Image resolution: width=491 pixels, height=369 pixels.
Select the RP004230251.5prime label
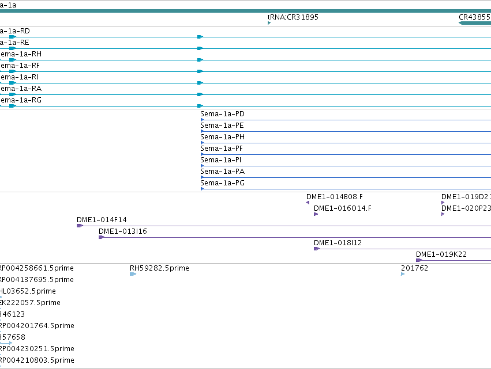(x=37, y=349)
